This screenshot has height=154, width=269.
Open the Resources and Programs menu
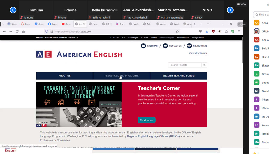(122, 76)
